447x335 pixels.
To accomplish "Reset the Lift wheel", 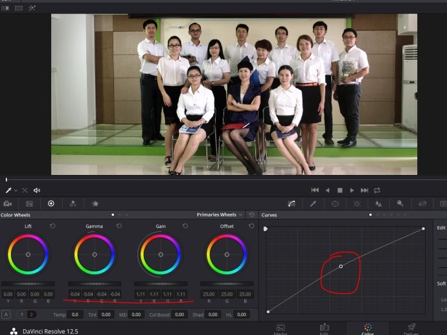I will [x=52, y=226].
